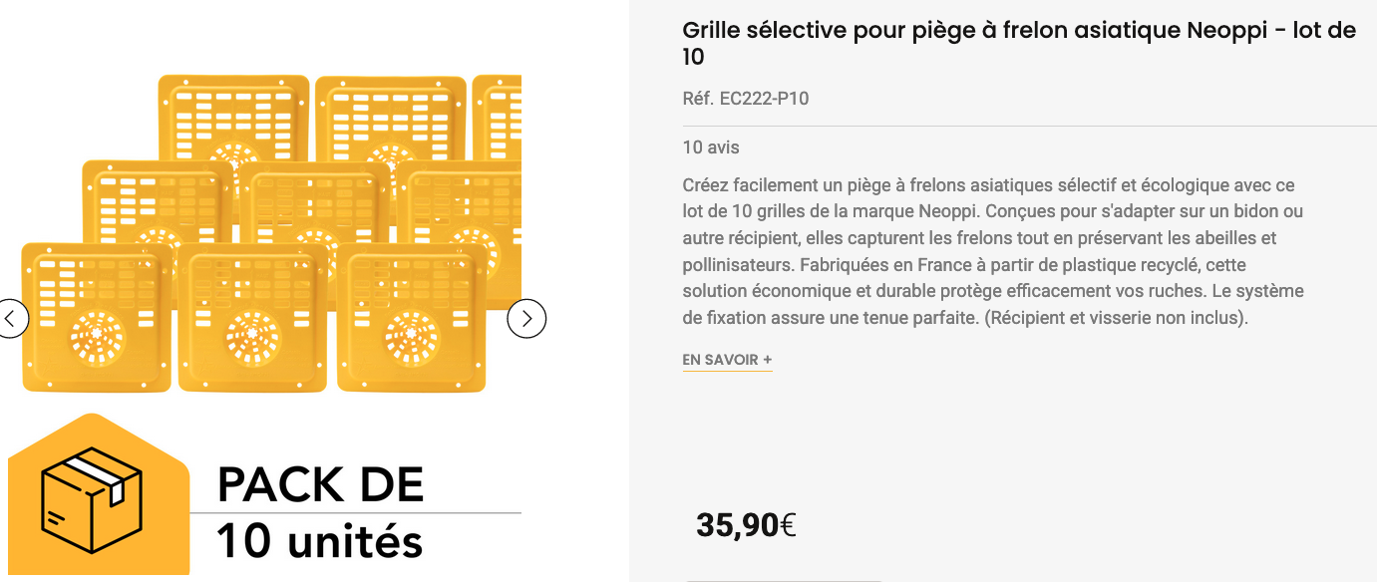The height and width of the screenshot is (582, 1377).
Task: Click the "10 unités" label
Action: pyautogui.click(x=320, y=541)
